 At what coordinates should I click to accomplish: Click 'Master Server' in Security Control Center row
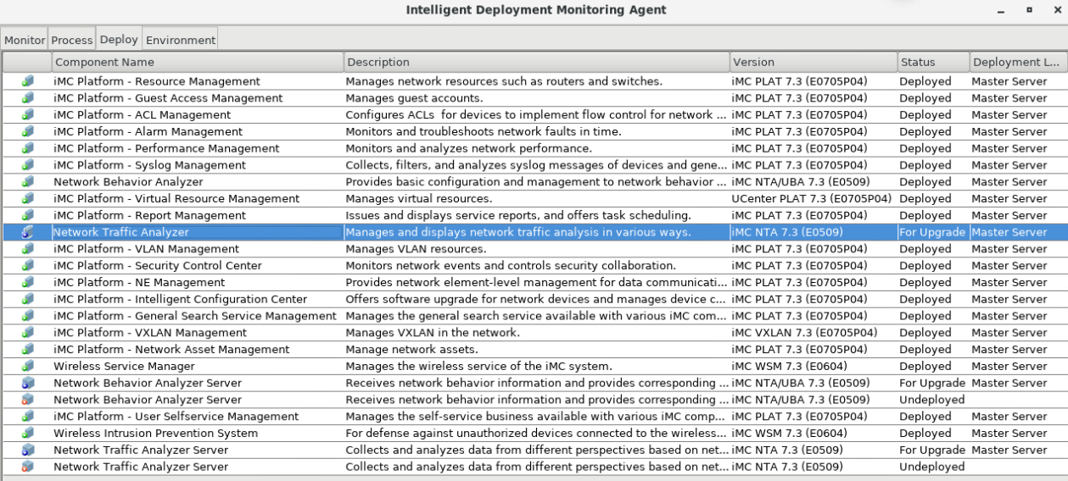point(1009,266)
